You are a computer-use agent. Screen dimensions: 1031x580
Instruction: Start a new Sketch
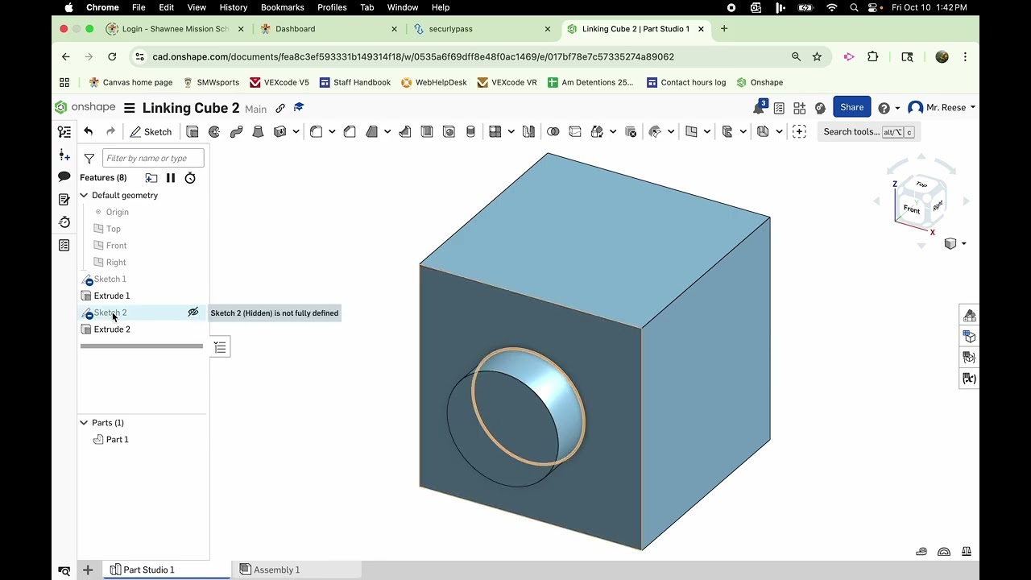pyautogui.click(x=151, y=131)
